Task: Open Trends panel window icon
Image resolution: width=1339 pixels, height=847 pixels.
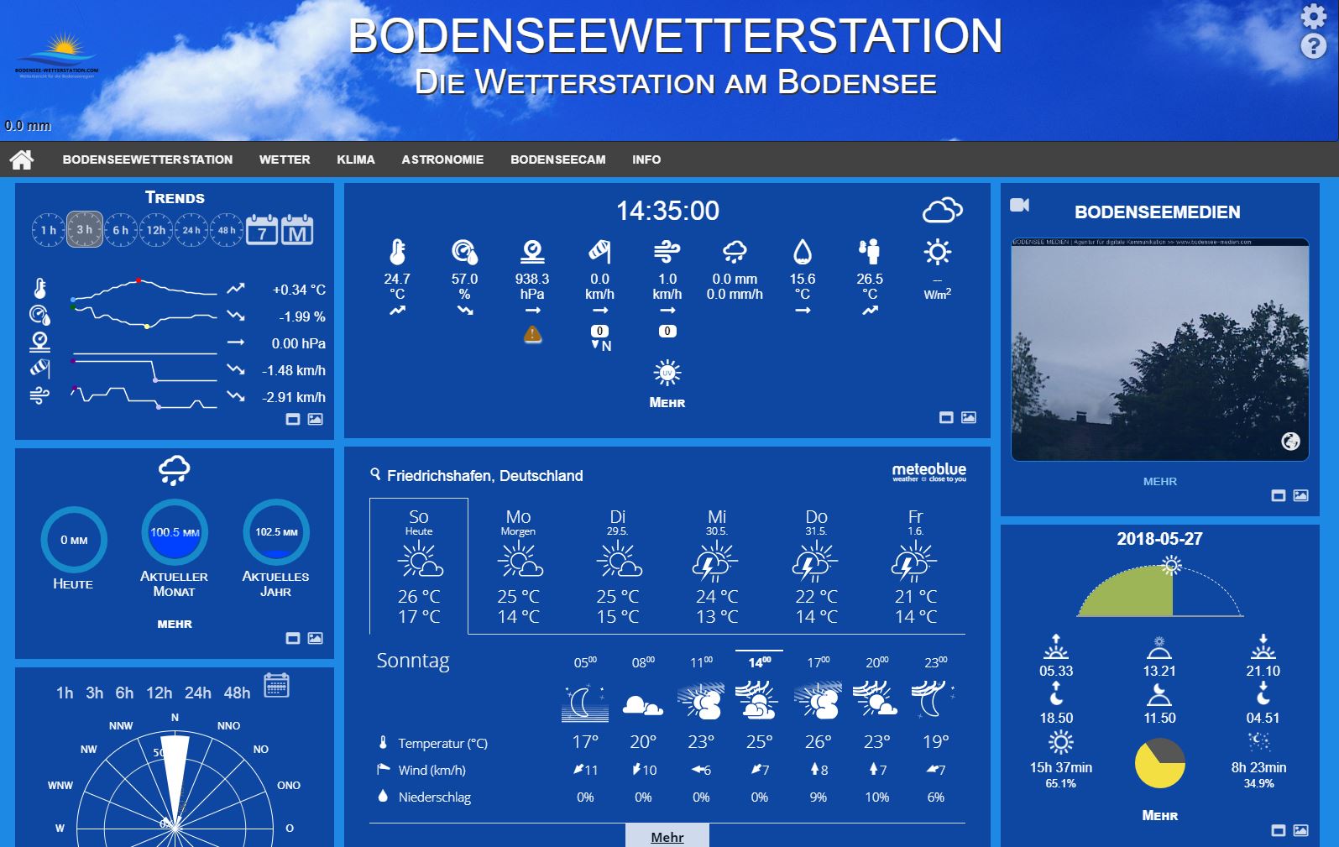Action: click(x=293, y=419)
